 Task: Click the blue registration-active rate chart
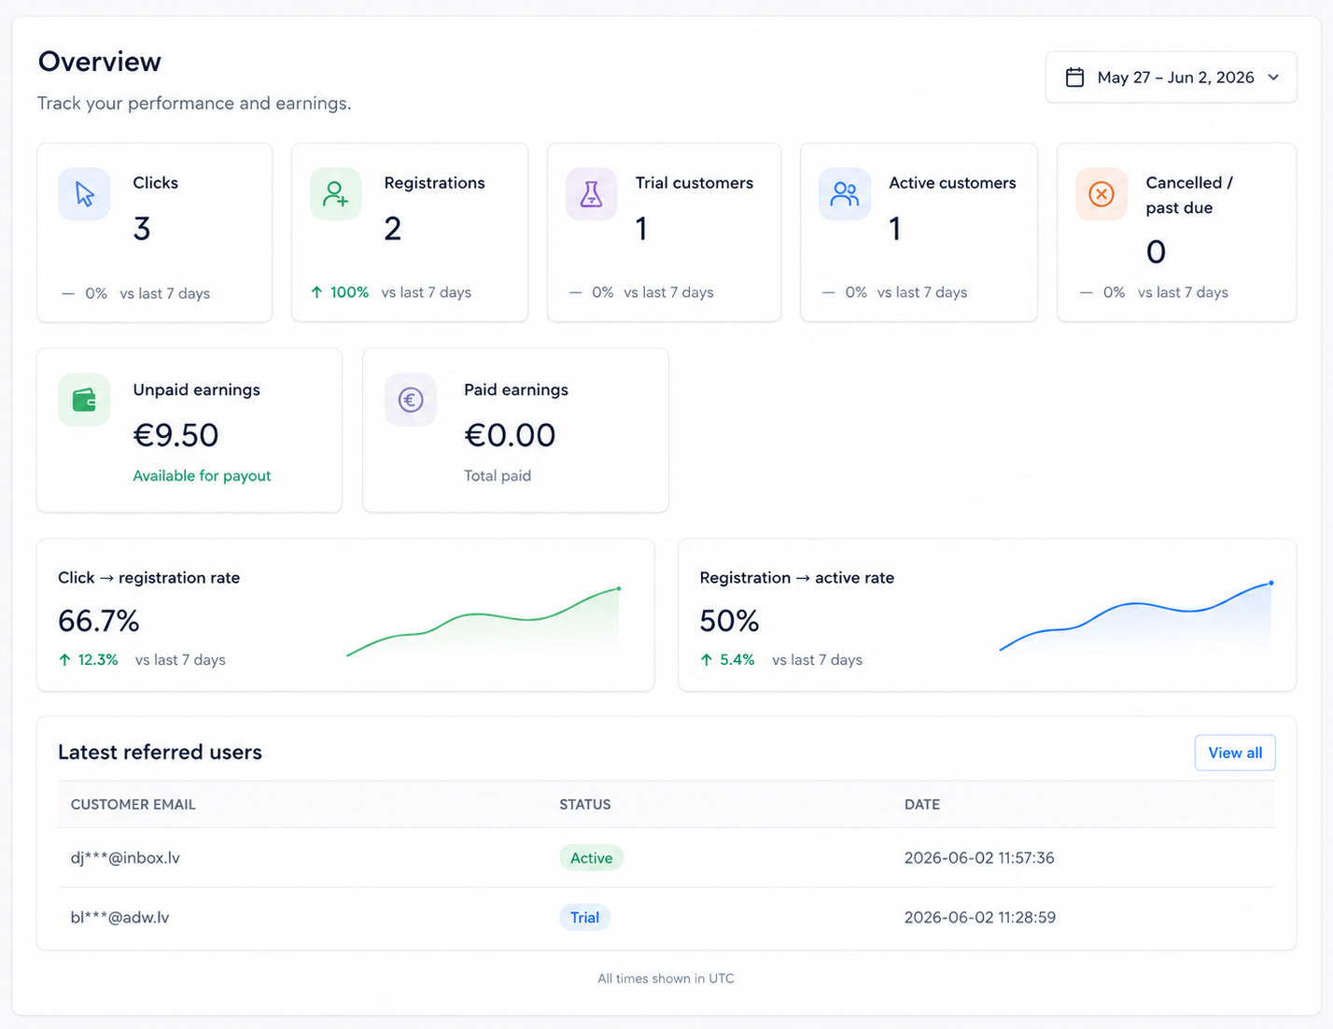(x=1136, y=615)
